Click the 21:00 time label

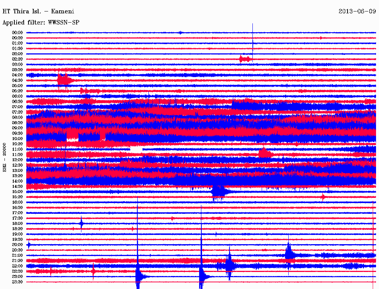[17, 255]
